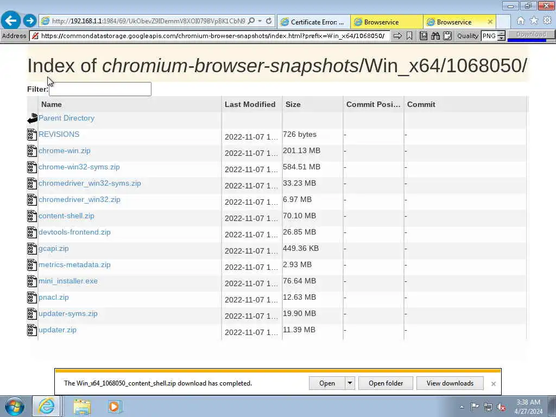Open the metrics-metadata.zip link
This screenshot has width=556, height=417.
pyautogui.click(x=74, y=265)
